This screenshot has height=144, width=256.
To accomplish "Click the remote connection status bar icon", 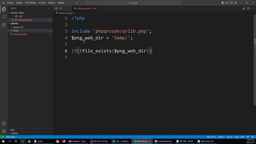I will [3, 137].
